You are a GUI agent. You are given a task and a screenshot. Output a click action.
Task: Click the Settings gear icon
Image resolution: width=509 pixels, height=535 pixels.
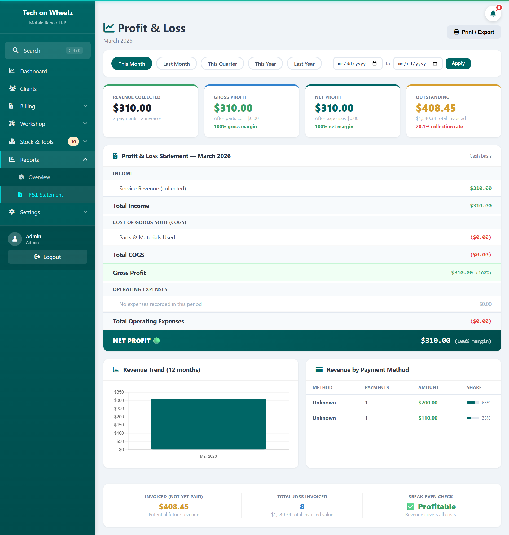tap(12, 212)
